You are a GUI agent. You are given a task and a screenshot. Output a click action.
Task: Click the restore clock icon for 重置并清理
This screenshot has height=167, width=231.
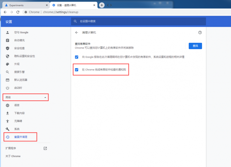click(x=8, y=137)
